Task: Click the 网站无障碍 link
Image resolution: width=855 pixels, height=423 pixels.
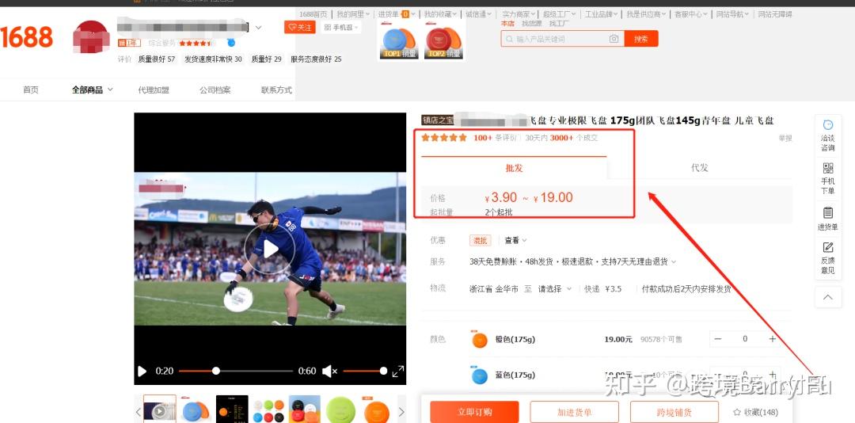Action: click(x=775, y=14)
